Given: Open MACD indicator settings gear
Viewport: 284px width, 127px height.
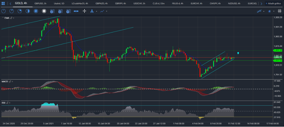Looking at the screenshot, I should tap(10, 82).
